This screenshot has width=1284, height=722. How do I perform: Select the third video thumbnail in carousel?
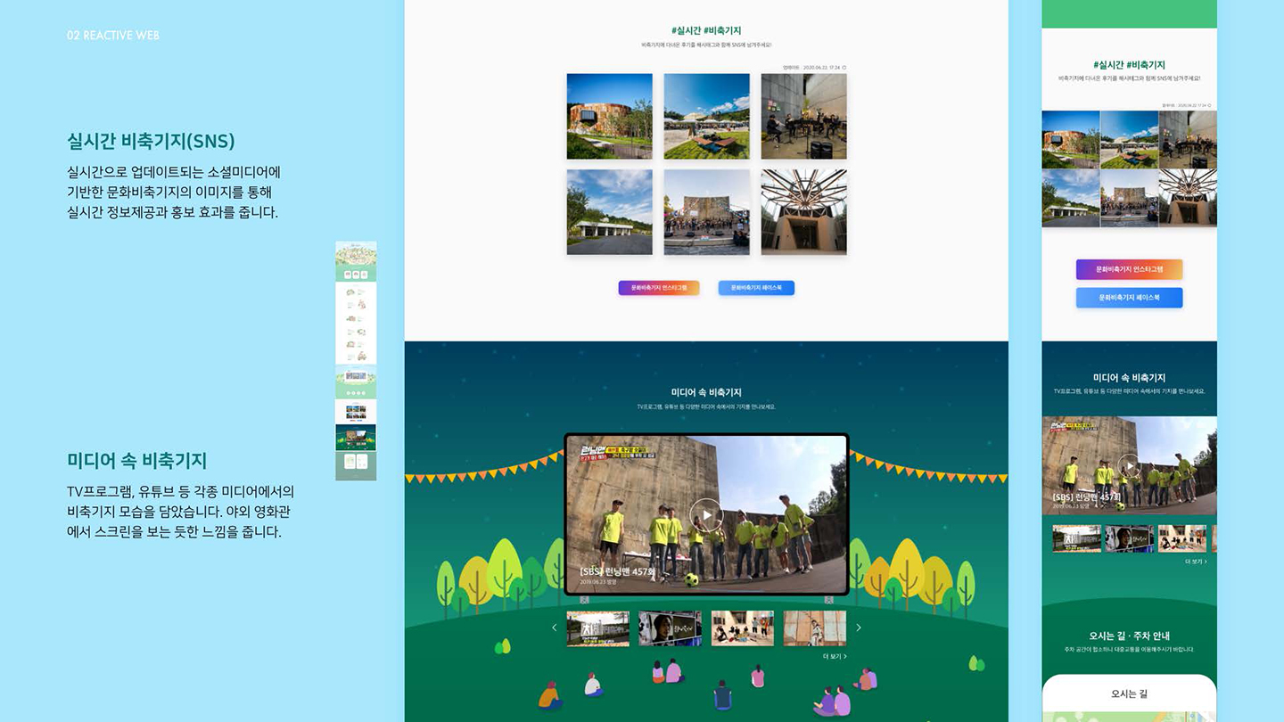click(742, 628)
